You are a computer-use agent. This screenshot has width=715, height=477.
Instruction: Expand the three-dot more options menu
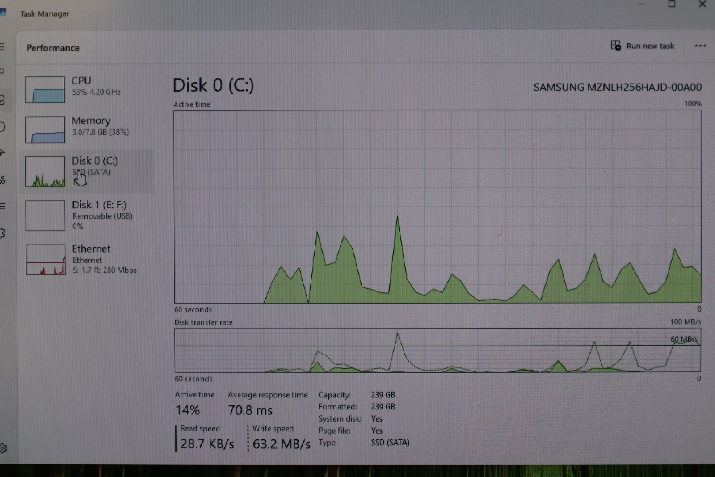700,46
